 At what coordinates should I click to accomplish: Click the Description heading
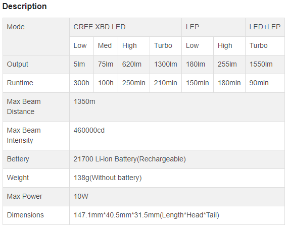click(24, 6)
